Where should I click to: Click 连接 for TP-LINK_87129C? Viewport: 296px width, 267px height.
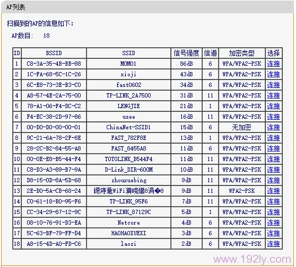(273, 212)
